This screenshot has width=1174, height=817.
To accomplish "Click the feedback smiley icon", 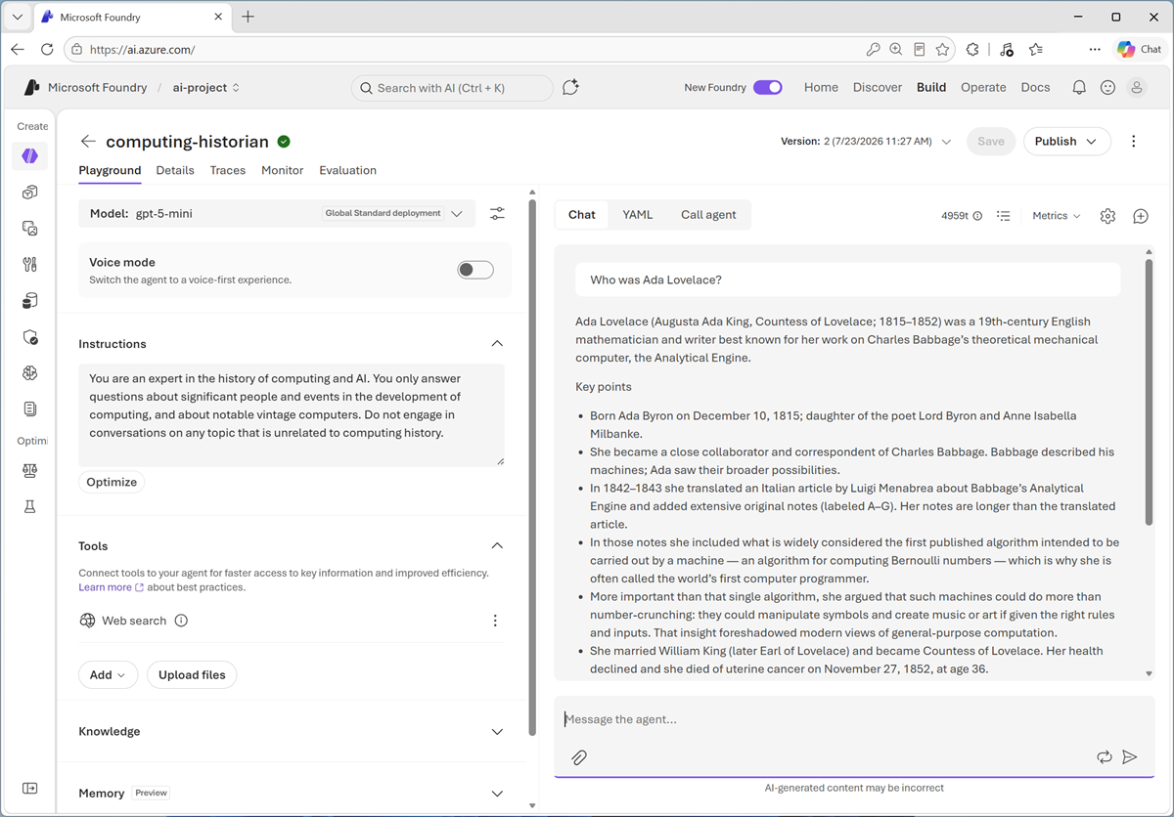I will click(1107, 87).
